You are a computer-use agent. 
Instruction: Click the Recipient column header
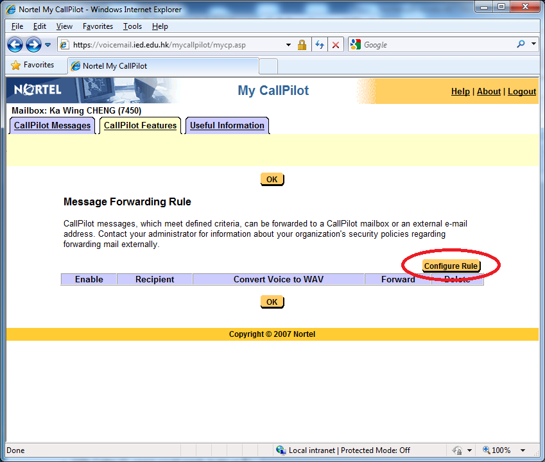click(155, 279)
